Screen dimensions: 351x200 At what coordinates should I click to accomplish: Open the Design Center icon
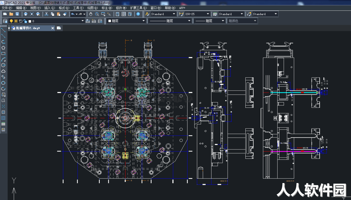point(123,14)
